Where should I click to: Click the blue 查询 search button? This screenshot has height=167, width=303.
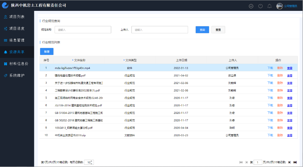pos(202,30)
